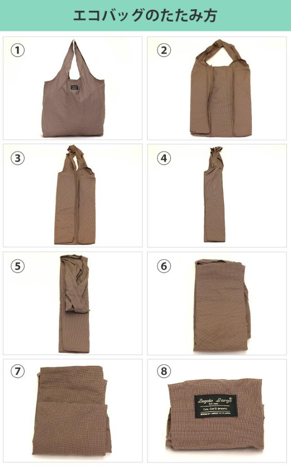Click the circled number 2 badge

point(164,50)
